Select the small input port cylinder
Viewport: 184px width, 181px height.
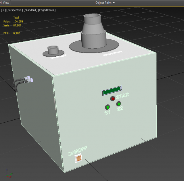[53, 50]
